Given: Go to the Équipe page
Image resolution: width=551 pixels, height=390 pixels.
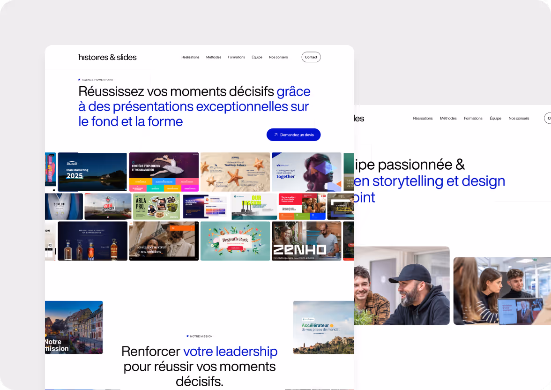Looking at the screenshot, I should pos(257,57).
